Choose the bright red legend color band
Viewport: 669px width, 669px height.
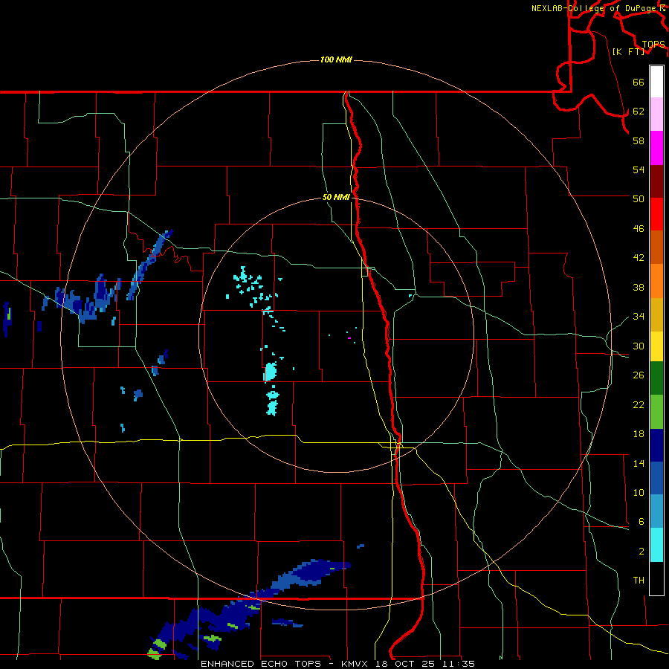click(x=656, y=214)
